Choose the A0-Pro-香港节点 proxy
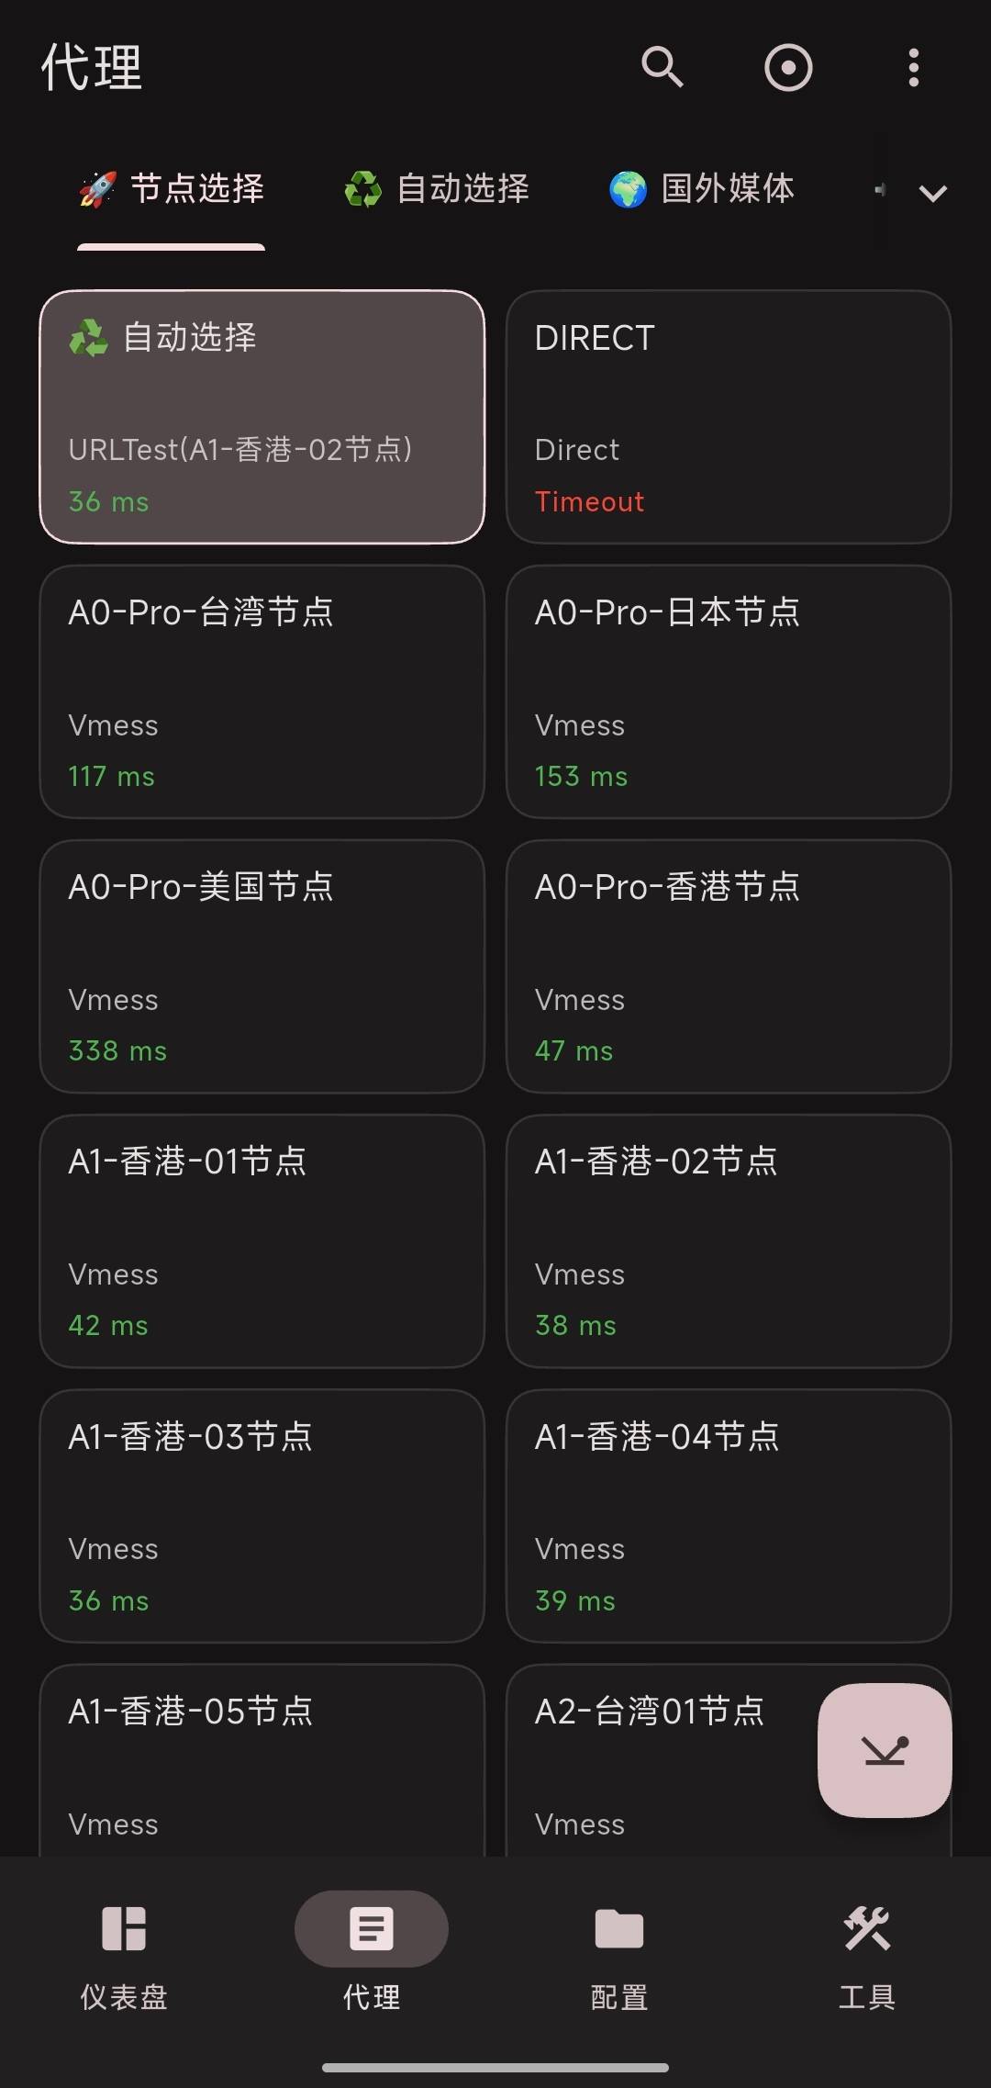This screenshot has height=2088, width=991. click(x=729, y=966)
